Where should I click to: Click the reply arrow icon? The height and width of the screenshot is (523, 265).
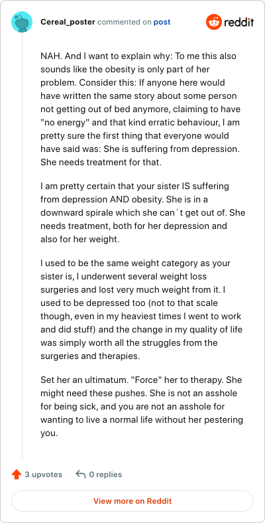tap(81, 475)
